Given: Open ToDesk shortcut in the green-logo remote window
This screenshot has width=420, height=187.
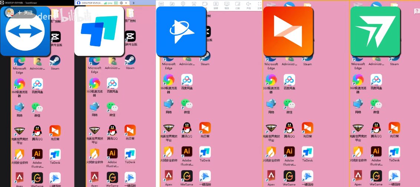Looking at the screenshot, I should 394,154.
